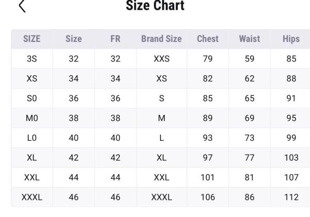Select the M0 size row label
Screen dimensions: 310x217
point(32,118)
